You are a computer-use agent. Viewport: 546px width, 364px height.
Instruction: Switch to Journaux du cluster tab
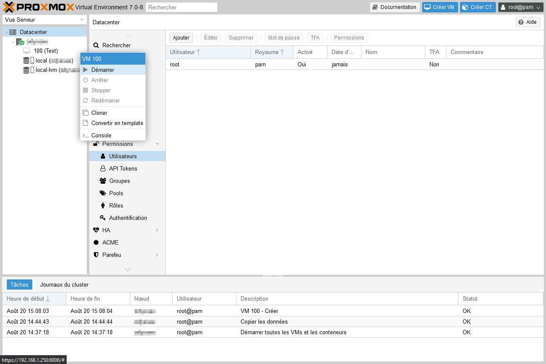pyautogui.click(x=64, y=285)
